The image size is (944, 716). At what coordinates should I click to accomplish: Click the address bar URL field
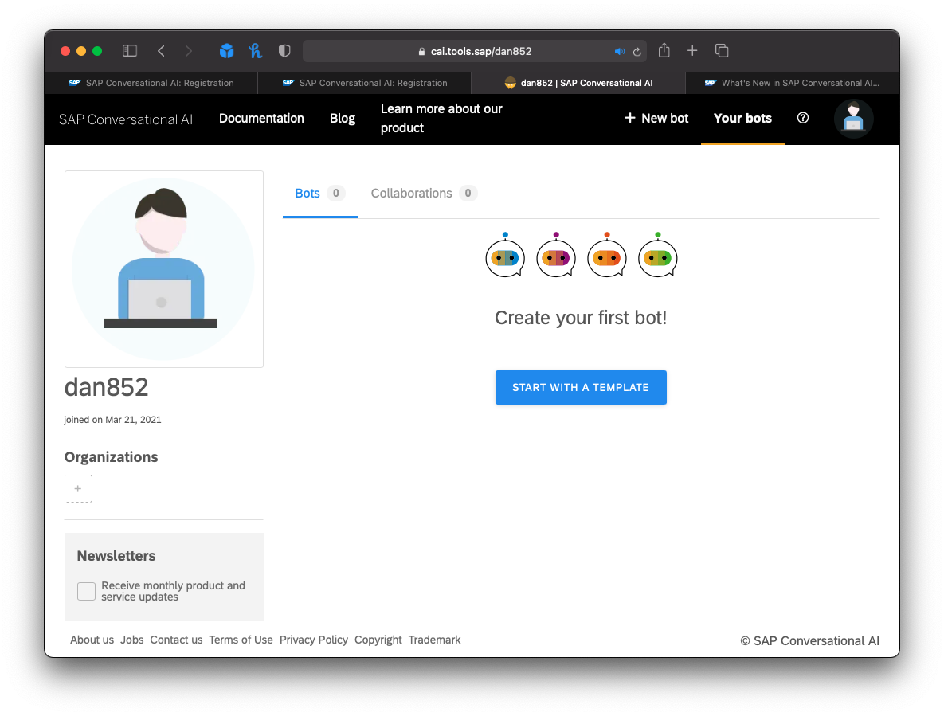coord(475,52)
